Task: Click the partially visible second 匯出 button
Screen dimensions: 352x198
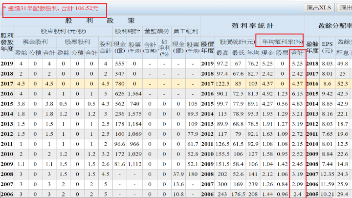Action: point(344,8)
